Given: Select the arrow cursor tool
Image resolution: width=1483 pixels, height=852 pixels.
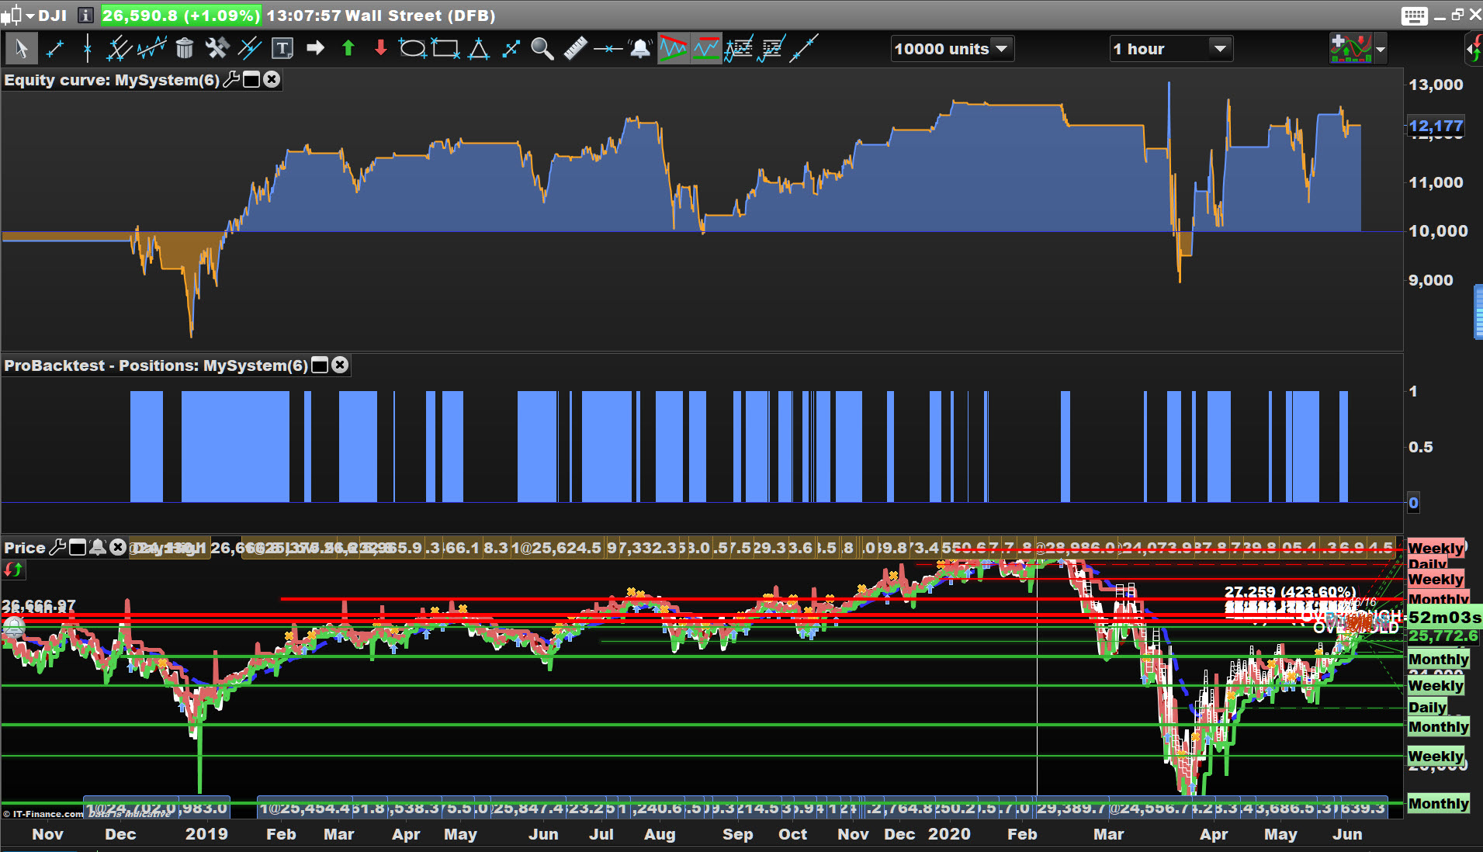Looking at the screenshot, I should [21, 49].
